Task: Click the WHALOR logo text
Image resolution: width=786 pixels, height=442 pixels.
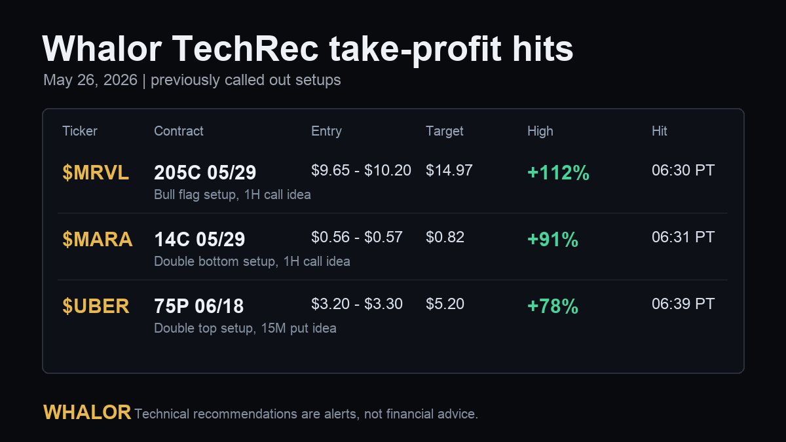Action: (x=87, y=412)
